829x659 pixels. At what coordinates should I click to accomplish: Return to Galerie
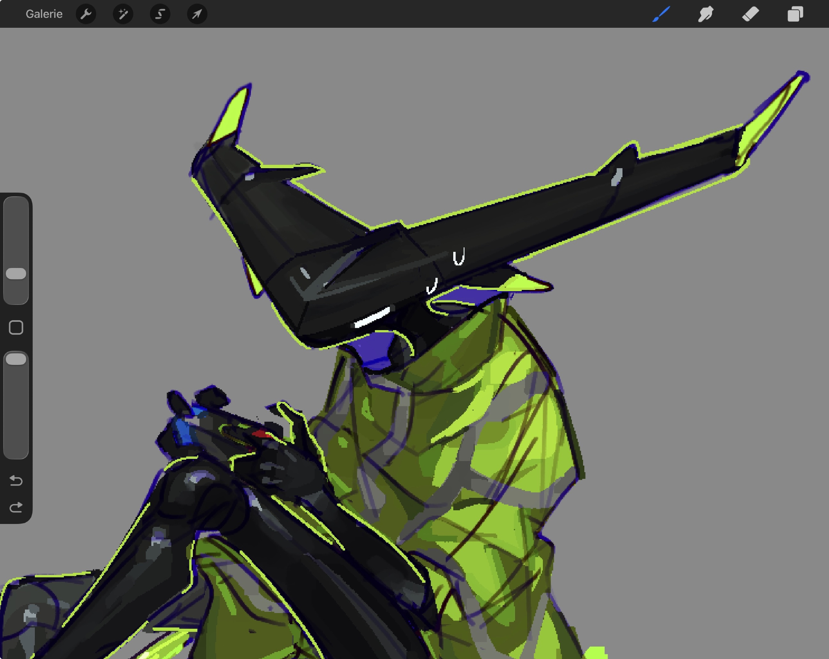(44, 14)
